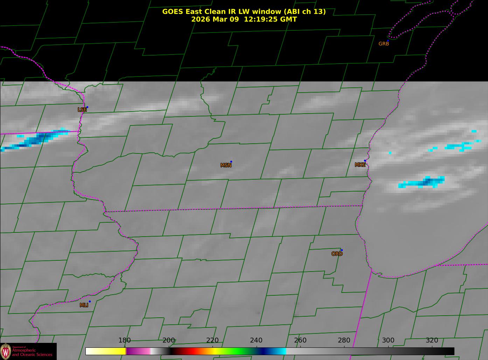Click the 320 tick label on the colorbar

click(x=432, y=340)
